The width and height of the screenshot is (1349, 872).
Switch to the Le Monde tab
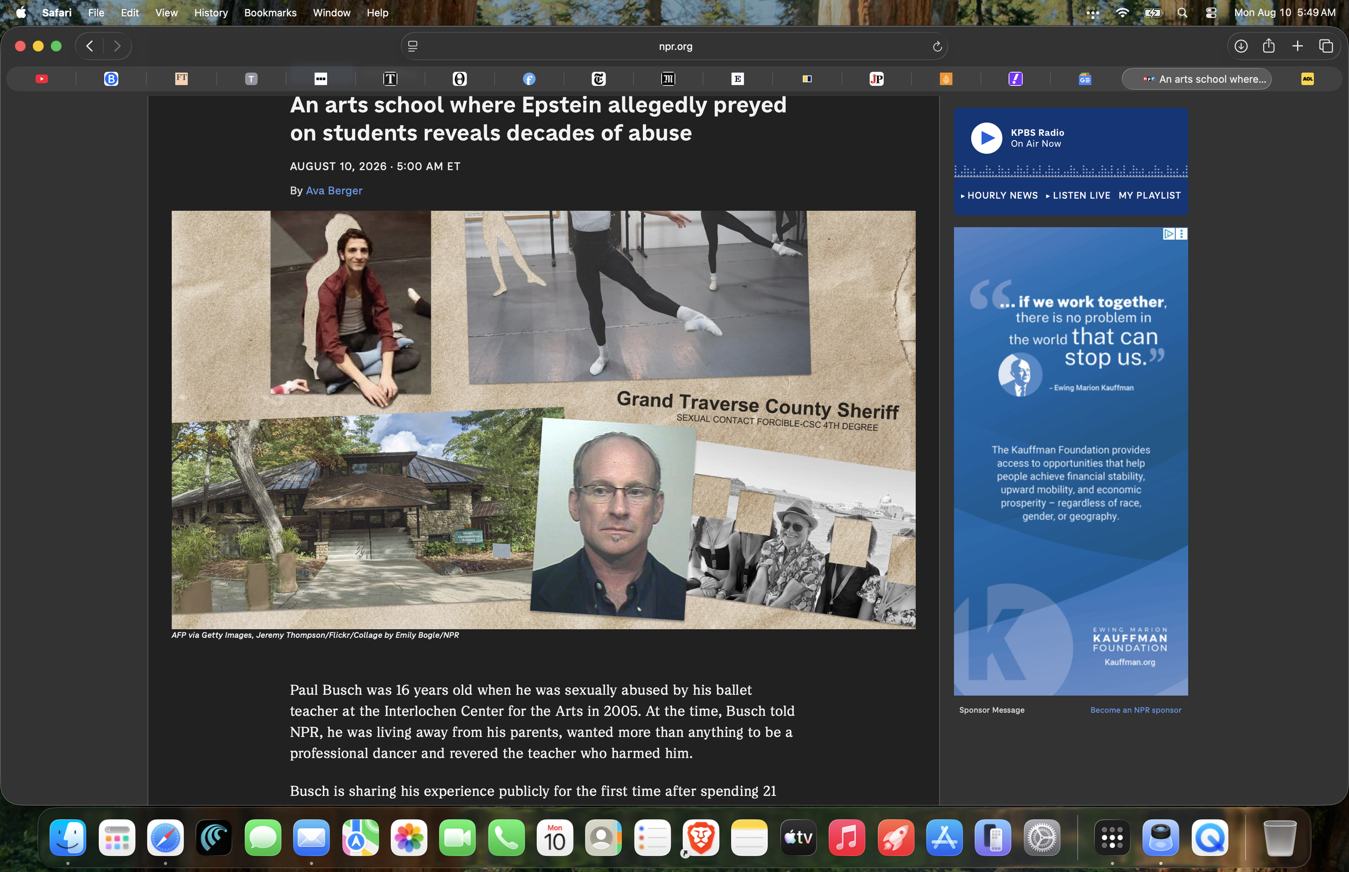coord(668,79)
